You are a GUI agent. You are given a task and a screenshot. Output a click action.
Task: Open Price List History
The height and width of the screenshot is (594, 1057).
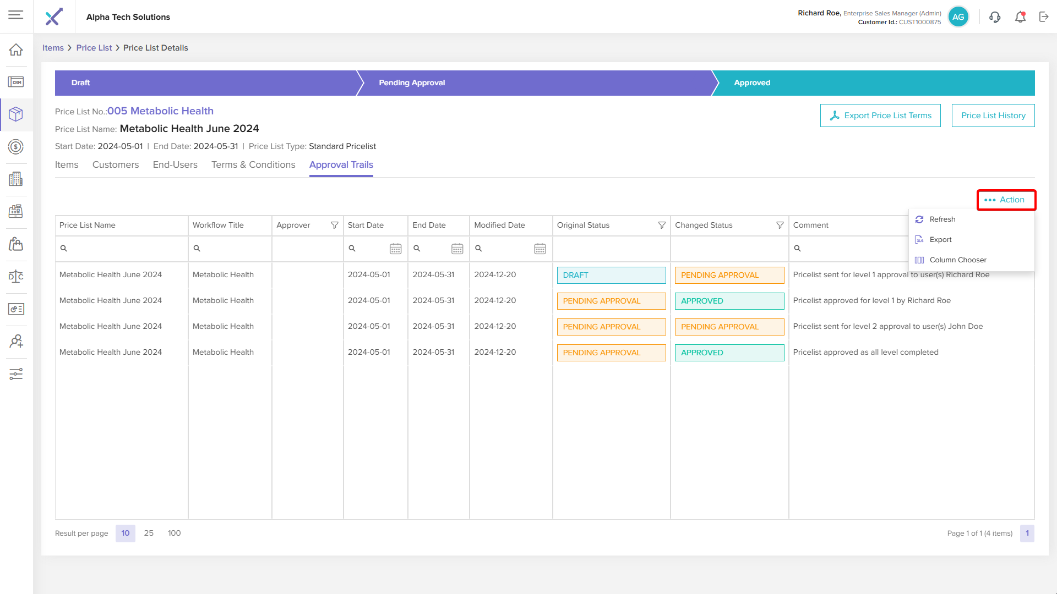click(x=993, y=116)
